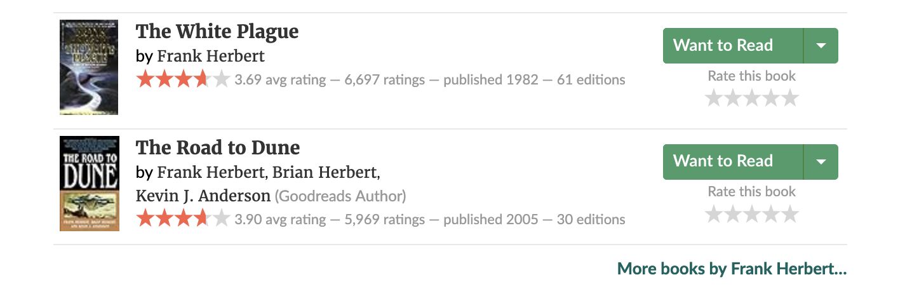Viewport: 912px width, 296px height.
Task: View The Road to Dune cover thumbnail
Action: point(89,184)
